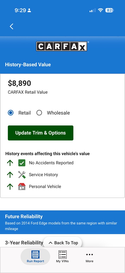Tap the green No Accidents checkmark icon
The image size is (125, 273).
[22, 163]
